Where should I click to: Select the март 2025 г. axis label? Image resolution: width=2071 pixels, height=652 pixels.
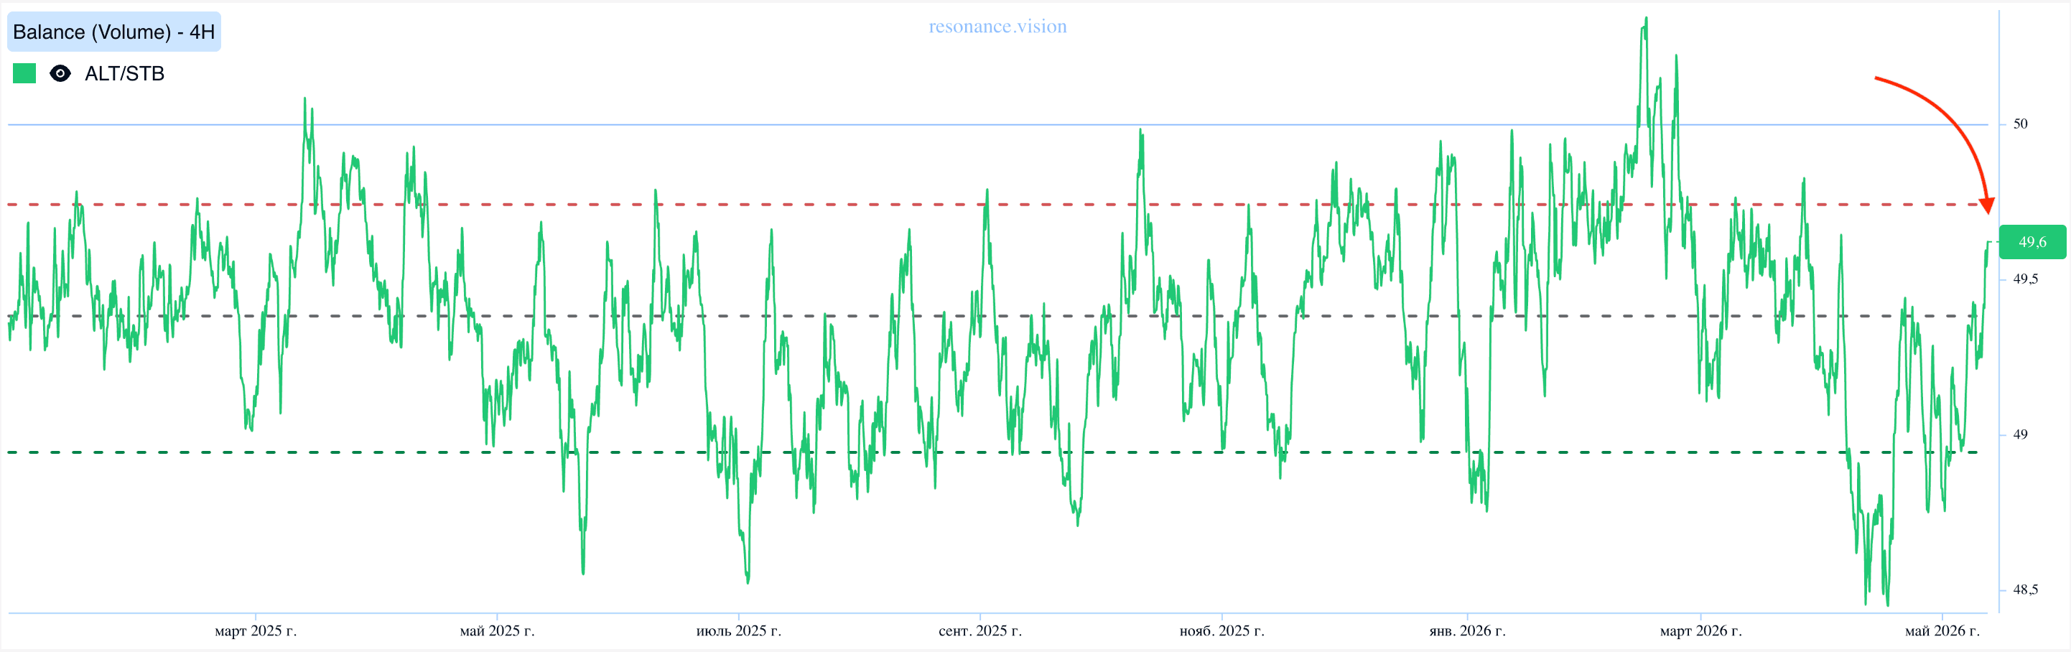(256, 631)
